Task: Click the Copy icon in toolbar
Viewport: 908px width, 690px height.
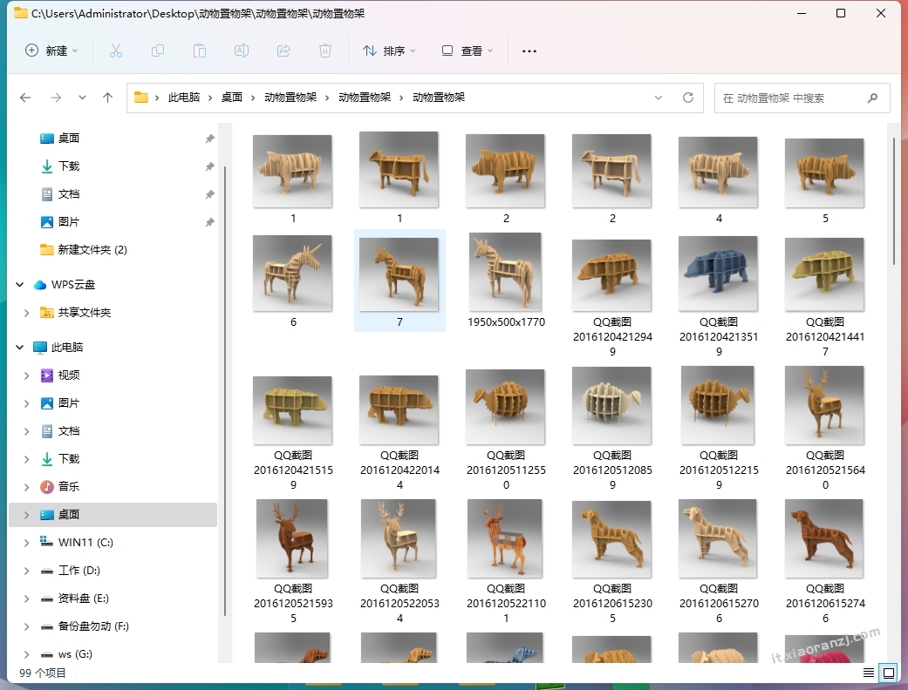Action: pyautogui.click(x=158, y=51)
